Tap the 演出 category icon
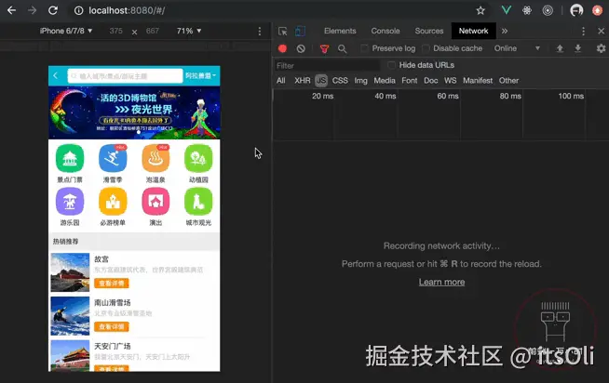The height and width of the screenshot is (383, 609). pyautogui.click(x=156, y=201)
